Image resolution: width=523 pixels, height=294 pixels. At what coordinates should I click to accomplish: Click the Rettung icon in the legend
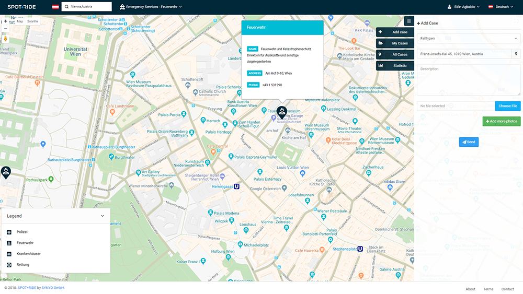point(9,265)
